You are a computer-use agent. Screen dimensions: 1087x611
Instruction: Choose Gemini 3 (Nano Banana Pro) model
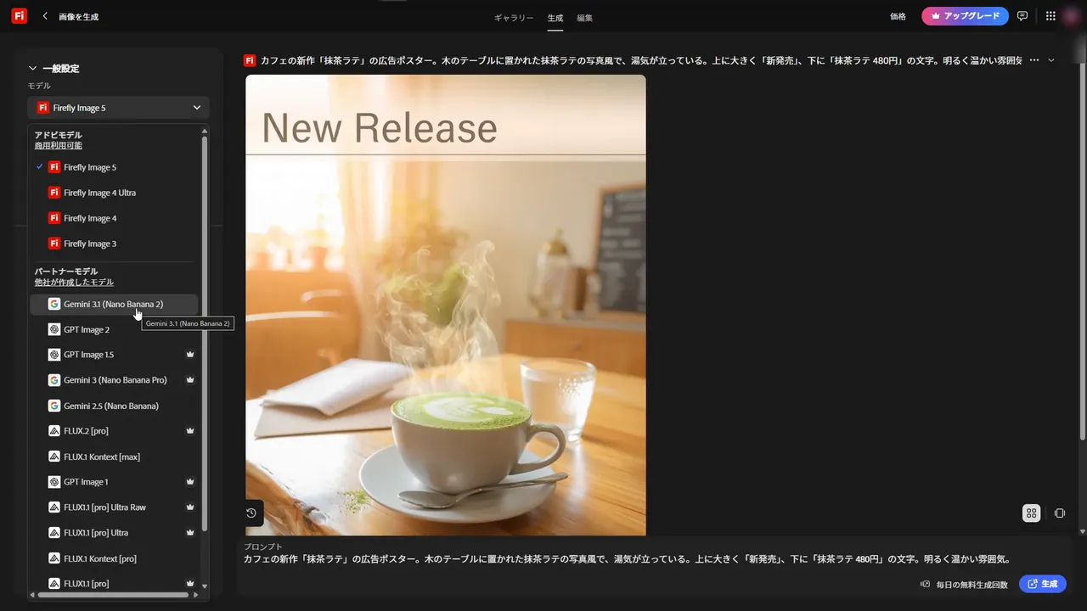[114, 380]
